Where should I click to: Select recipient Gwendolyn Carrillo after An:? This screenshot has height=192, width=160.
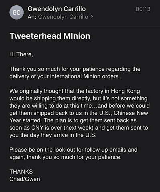(x=63, y=17)
